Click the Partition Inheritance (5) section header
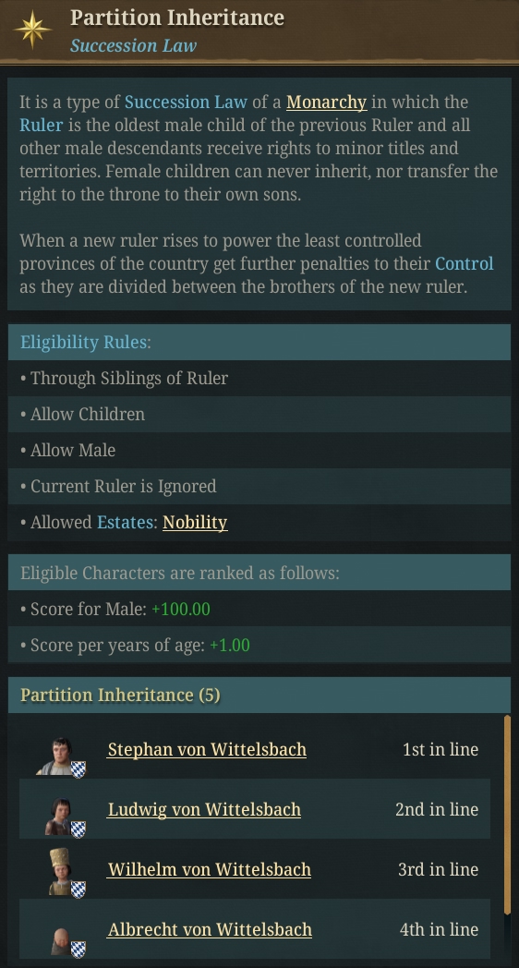 259,696
